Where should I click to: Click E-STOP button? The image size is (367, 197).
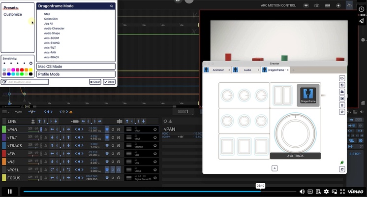coord(355,154)
